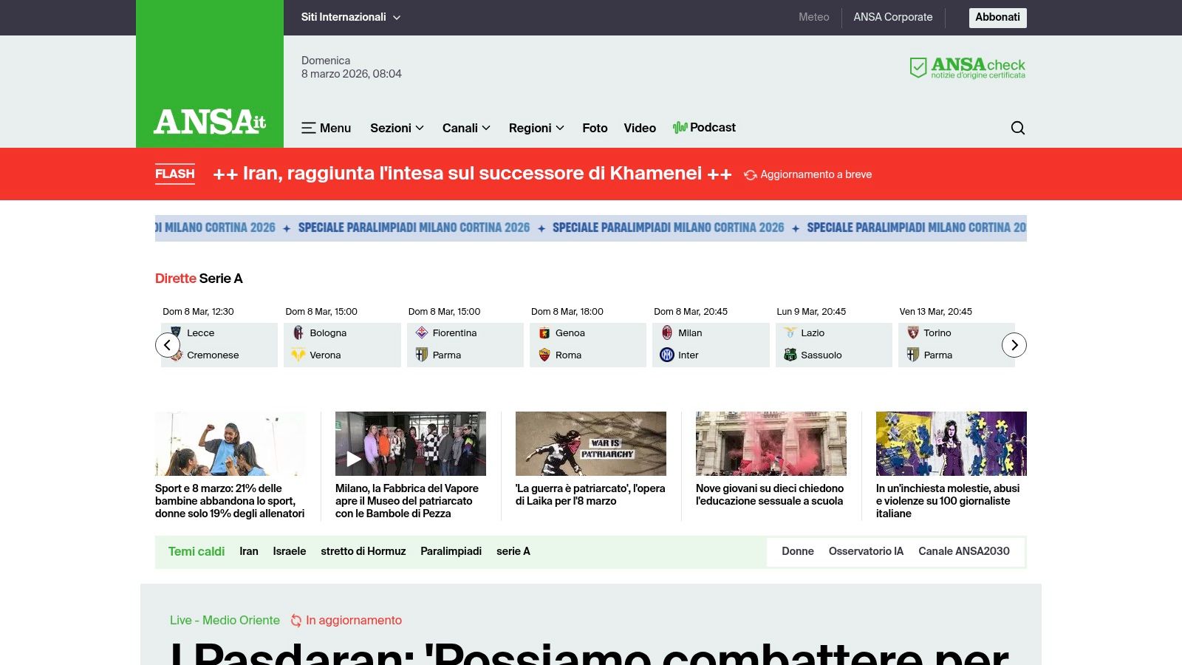Open the hamburger Menu icon
Image resolution: width=1182 pixels, height=665 pixels.
tap(310, 128)
